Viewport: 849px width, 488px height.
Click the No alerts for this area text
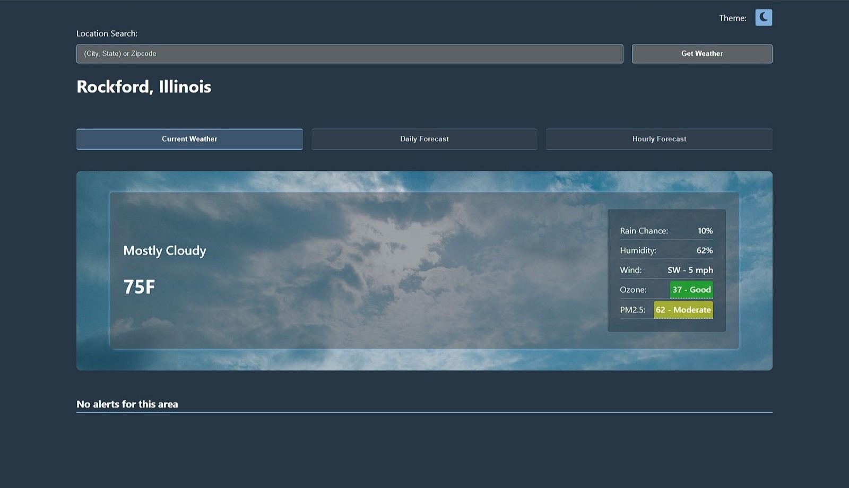pos(127,404)
